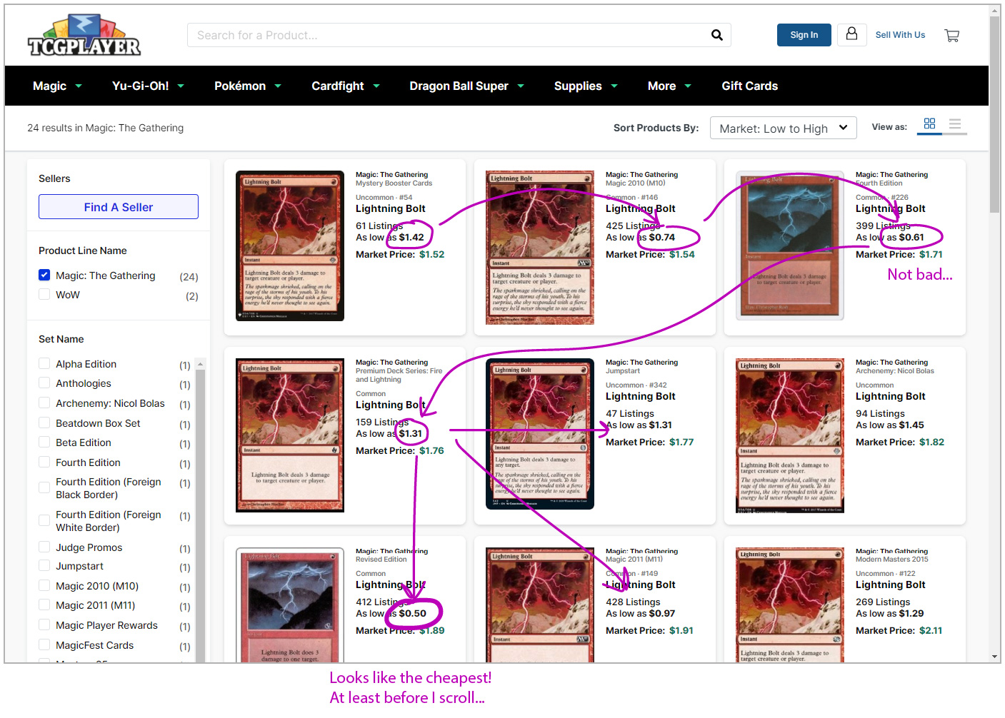
Task: Check the Magic 2010 (M10) filter
Action: point(44,585)
